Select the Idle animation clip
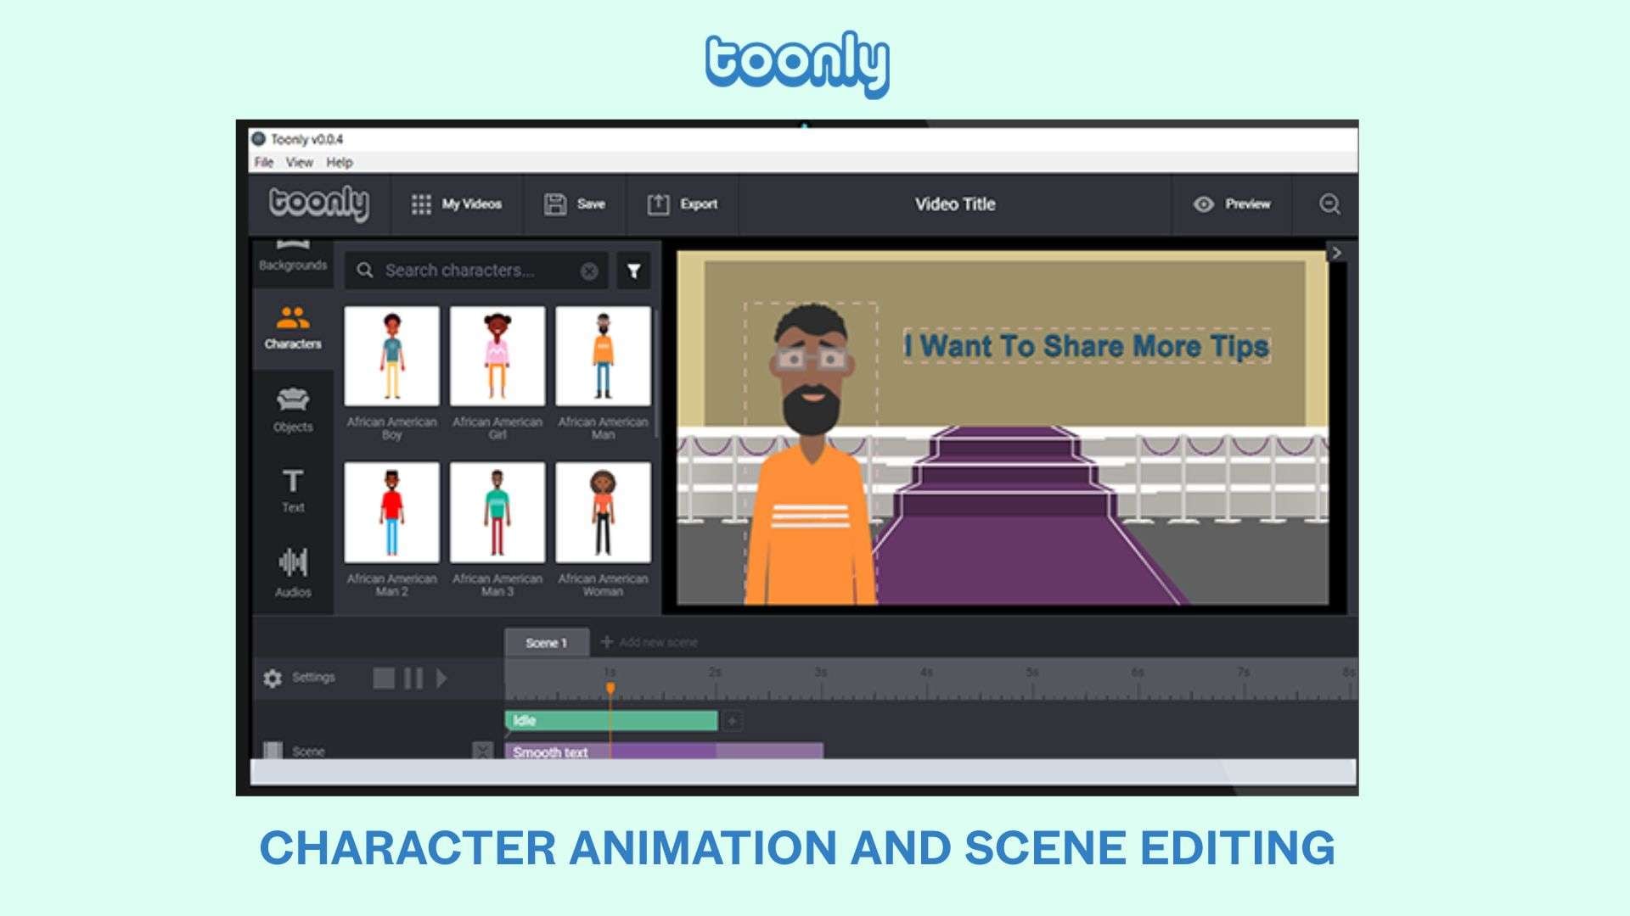The image size is (1630, 916). pos(611,721)
